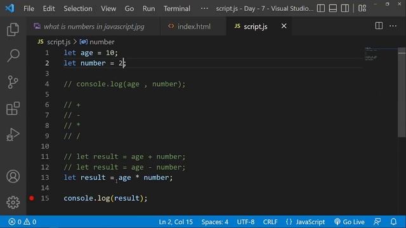The height and width of the screenshot is (228, 406).
Task: Open the Selection menu
Action: (78, 8)
